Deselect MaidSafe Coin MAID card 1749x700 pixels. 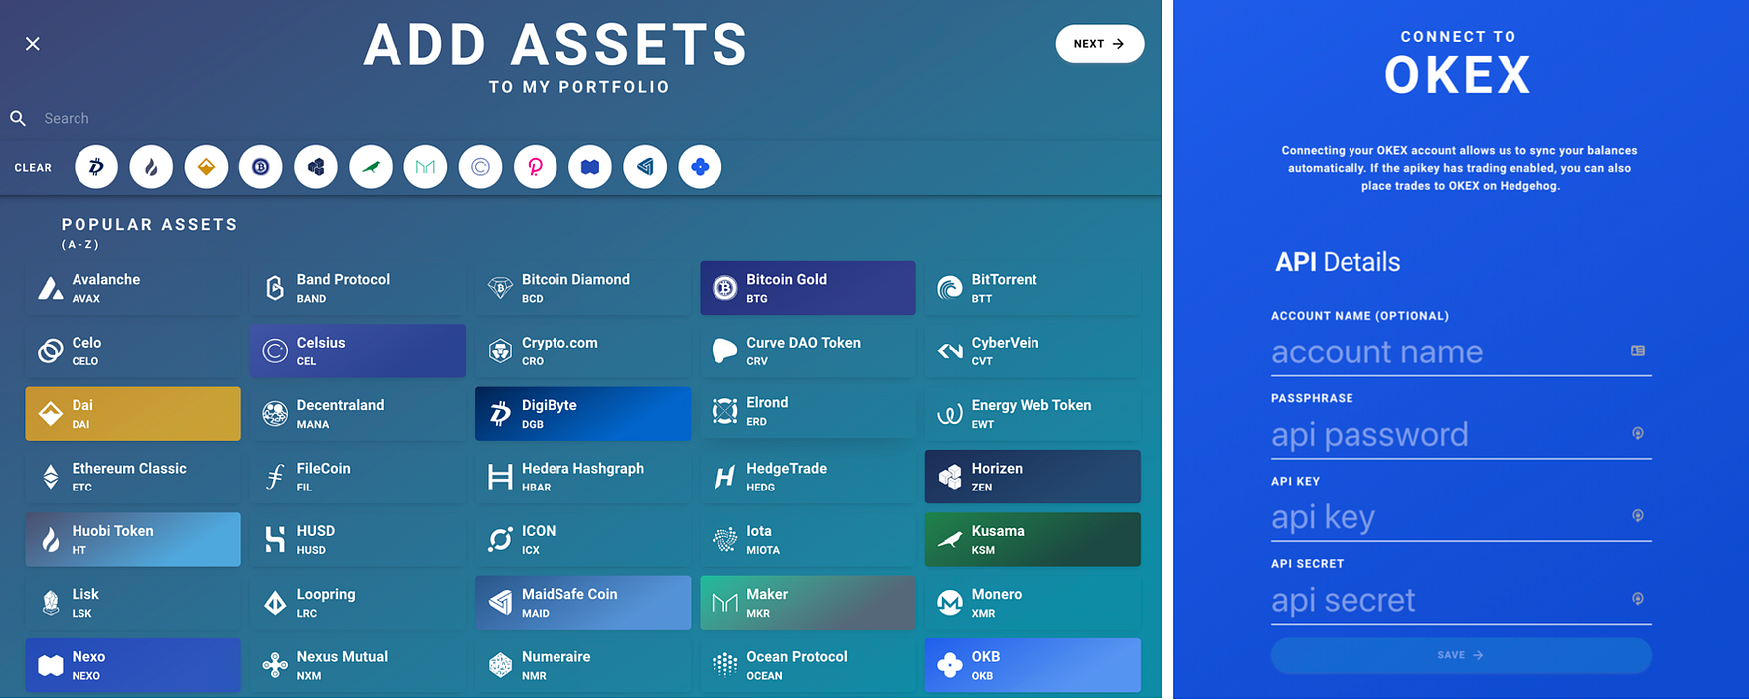tap(582, 603)
